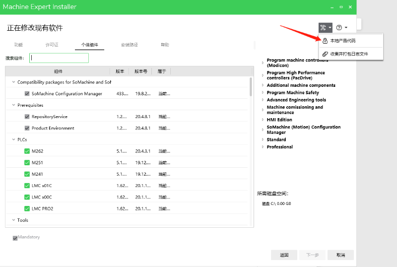397x267 pixels.
Task: Collapse the Tools group
Action: coord(14,220)
